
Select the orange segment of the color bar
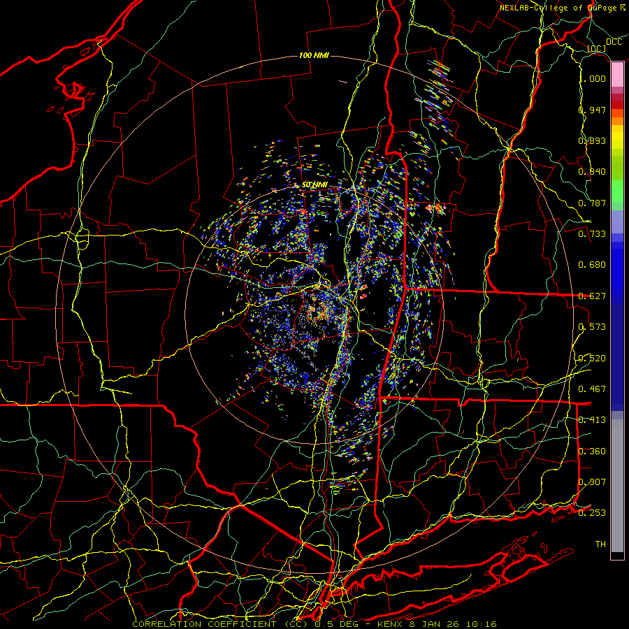(x=617, y=121)
